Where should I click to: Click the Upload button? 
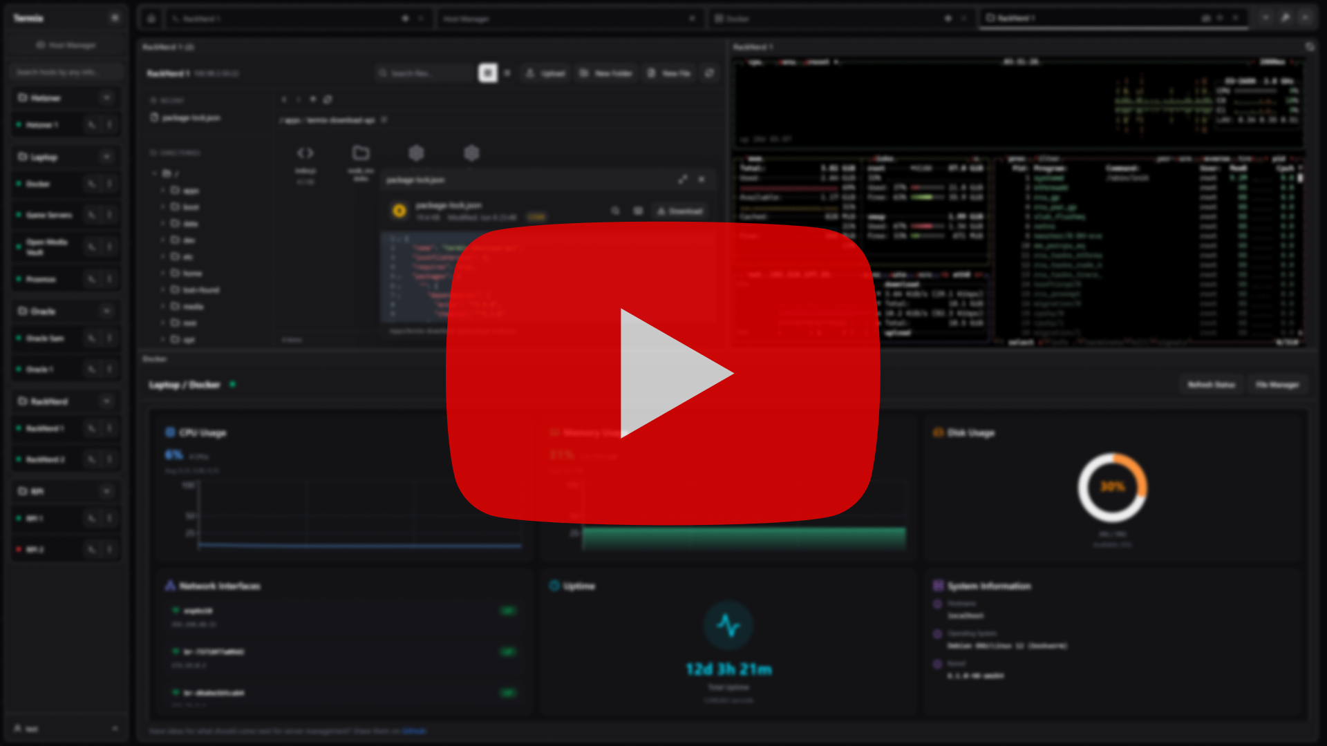pyautogui.click(x=545, y=73)
